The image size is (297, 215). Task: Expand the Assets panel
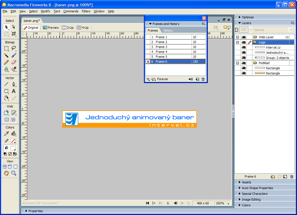pyautogui.click(x=240, y=182)
